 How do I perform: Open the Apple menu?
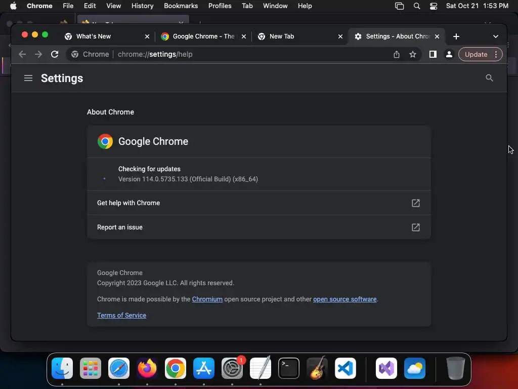coord(13,6)
